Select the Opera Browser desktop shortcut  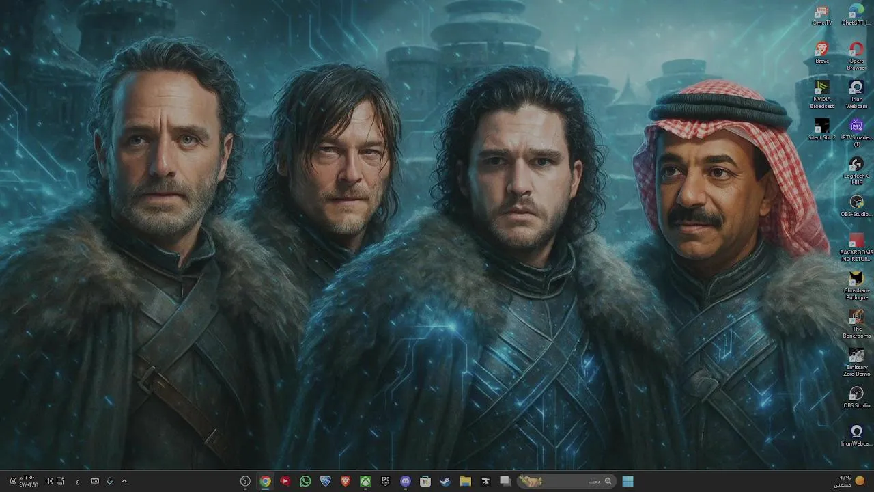(x=856, y=56)
